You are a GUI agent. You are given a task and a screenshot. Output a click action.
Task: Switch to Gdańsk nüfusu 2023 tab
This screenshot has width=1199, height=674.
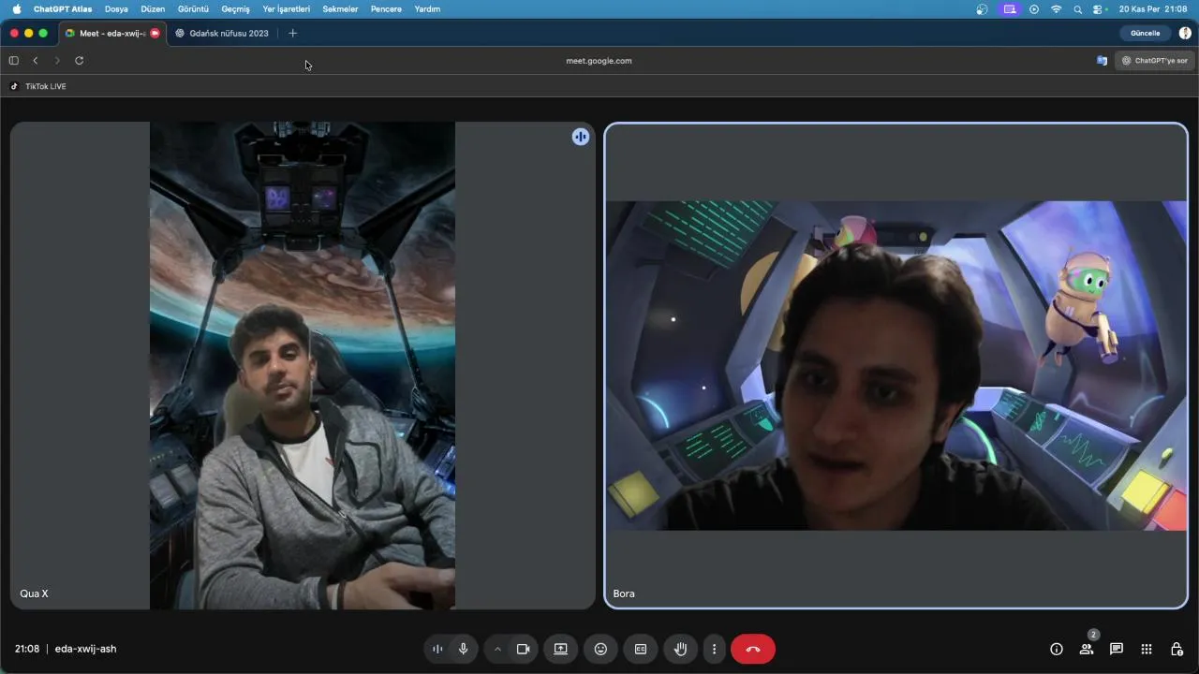221,33
